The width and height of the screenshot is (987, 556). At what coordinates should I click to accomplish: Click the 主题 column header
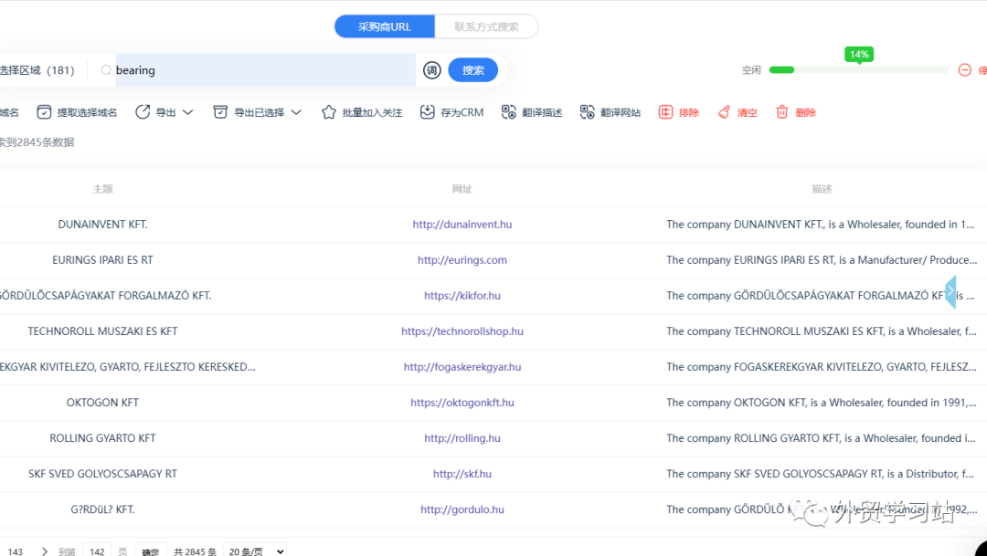[x=102, y=189]
